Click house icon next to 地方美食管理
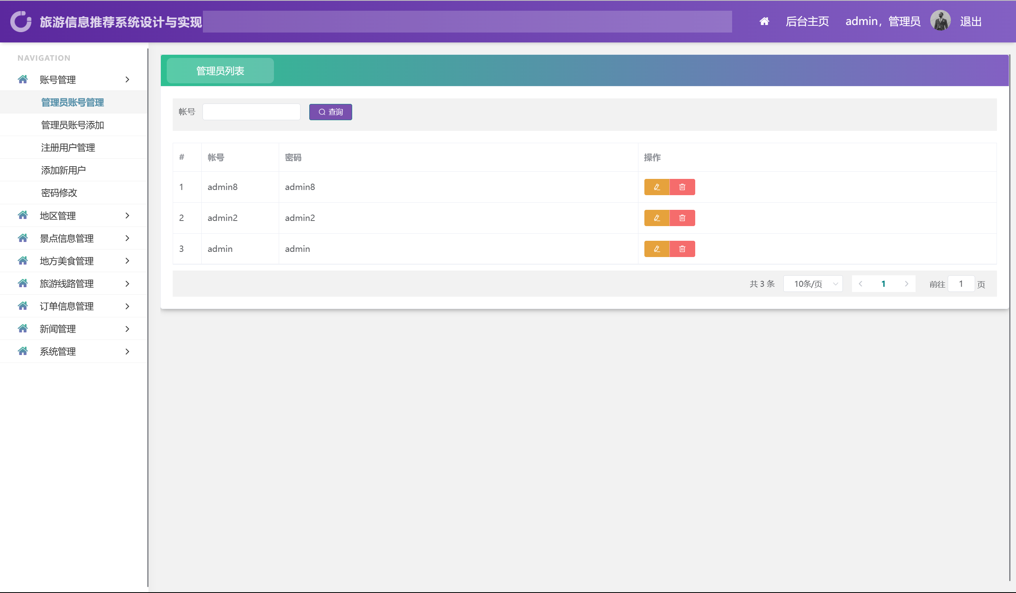 point(23,261)
